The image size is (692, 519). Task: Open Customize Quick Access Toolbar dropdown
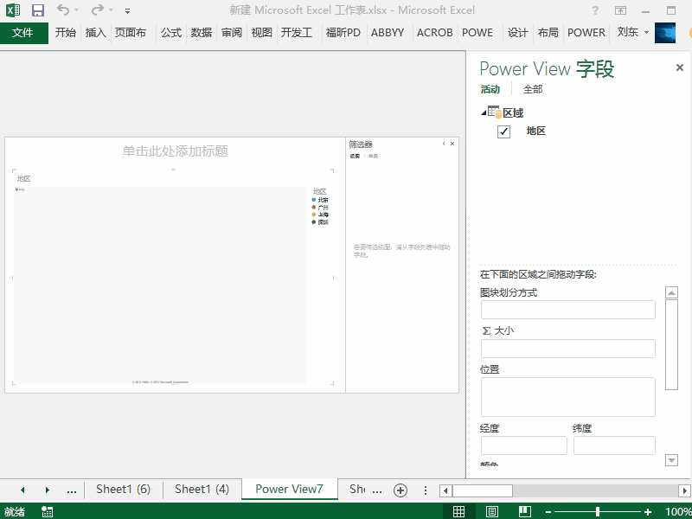click(127, 10)
